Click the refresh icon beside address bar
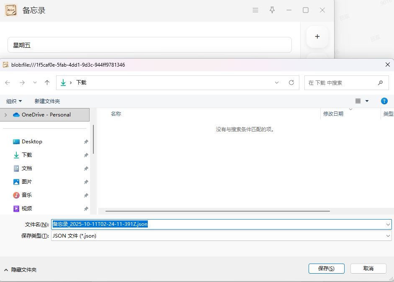 (x=291, y=83)
